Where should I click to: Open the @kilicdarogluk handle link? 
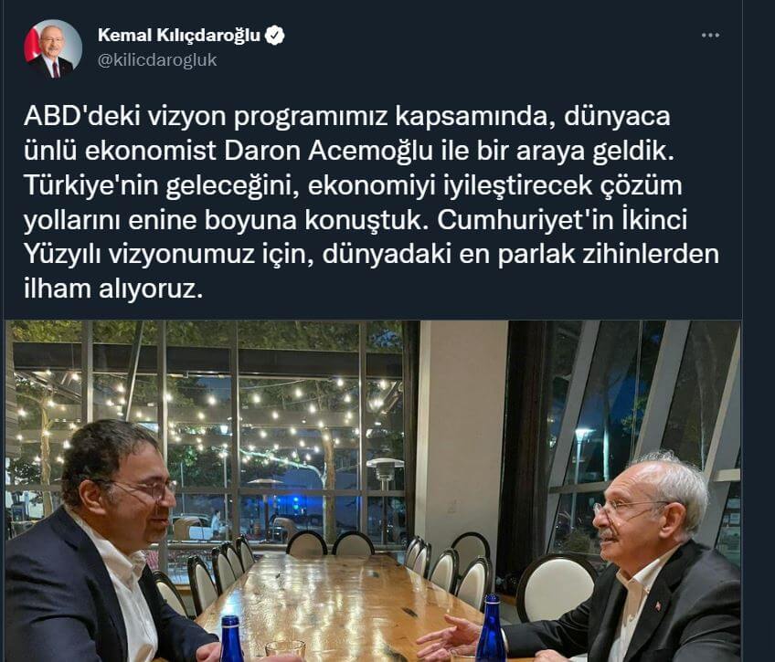157,59
